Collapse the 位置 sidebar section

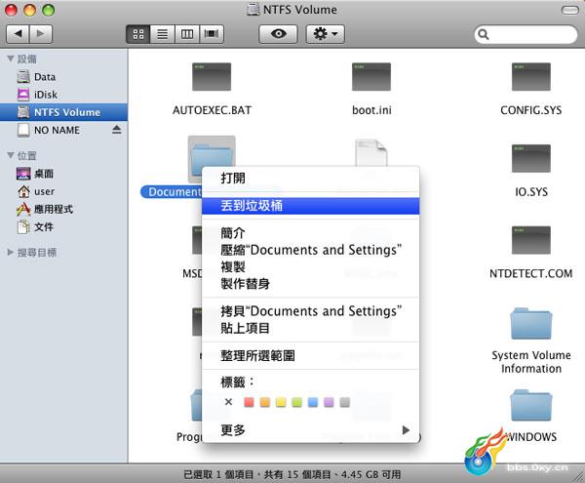[11, 155]
